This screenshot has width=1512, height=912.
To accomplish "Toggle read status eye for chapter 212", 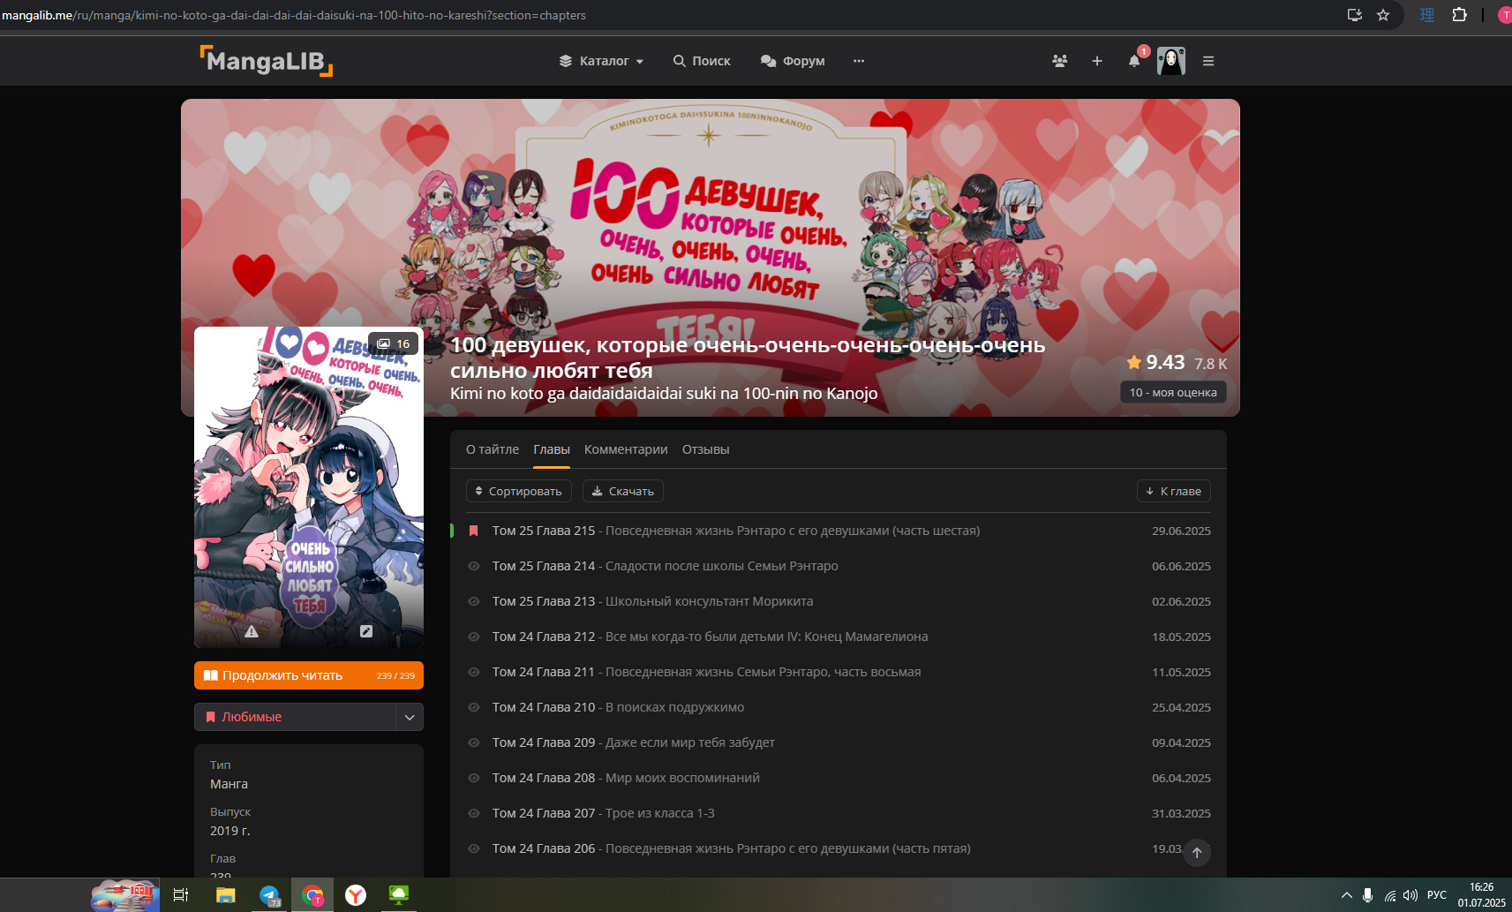I will tap(474, 637).
